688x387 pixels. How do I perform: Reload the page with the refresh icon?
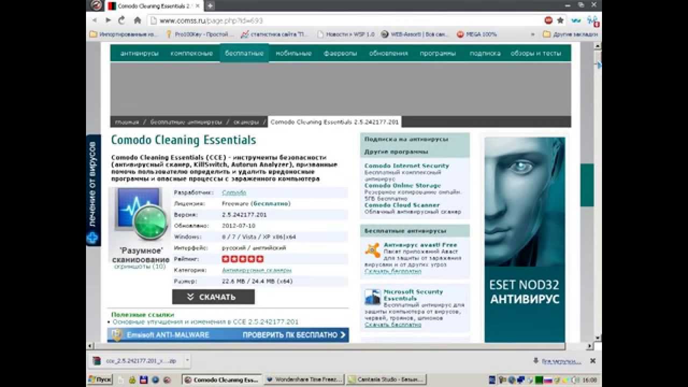click(121, 20)
